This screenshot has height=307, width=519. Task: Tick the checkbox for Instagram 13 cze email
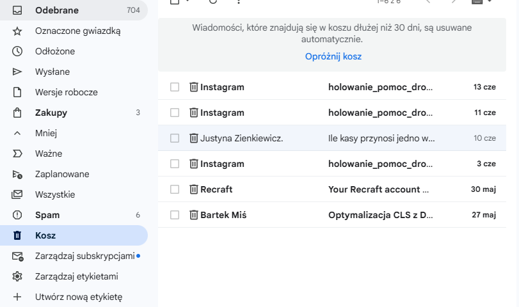pos(175,87)
